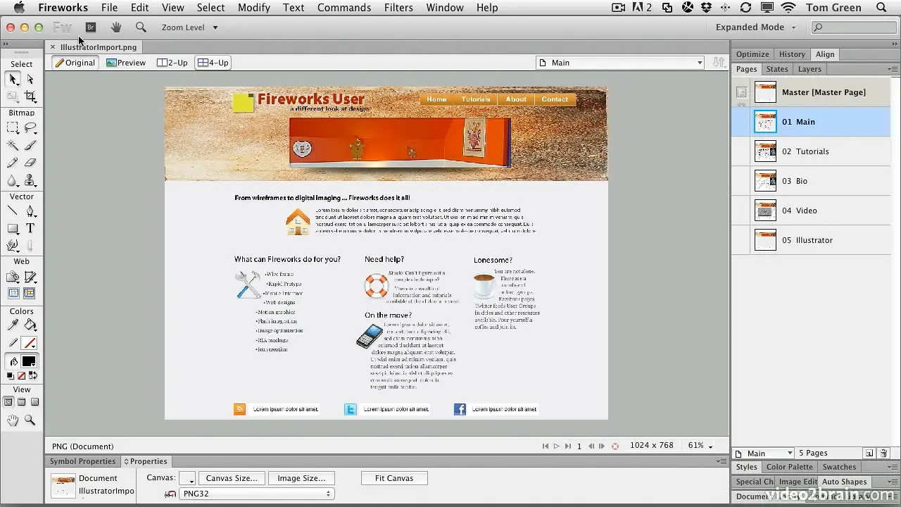Select the Line tool
The height and width of the screenshot is (507, 901).
click(x=13, y=211)
